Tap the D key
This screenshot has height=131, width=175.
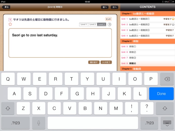pyautogui.click(x=46, y=93)
